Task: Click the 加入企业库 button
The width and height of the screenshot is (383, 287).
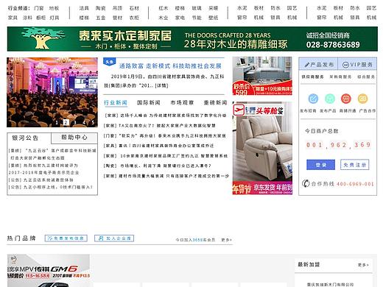Action: coord(114,238)
